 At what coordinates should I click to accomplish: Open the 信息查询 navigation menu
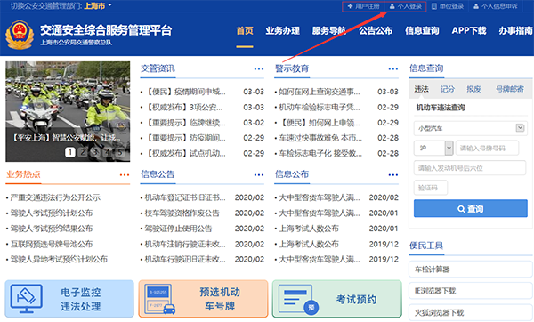pos(422,30)
